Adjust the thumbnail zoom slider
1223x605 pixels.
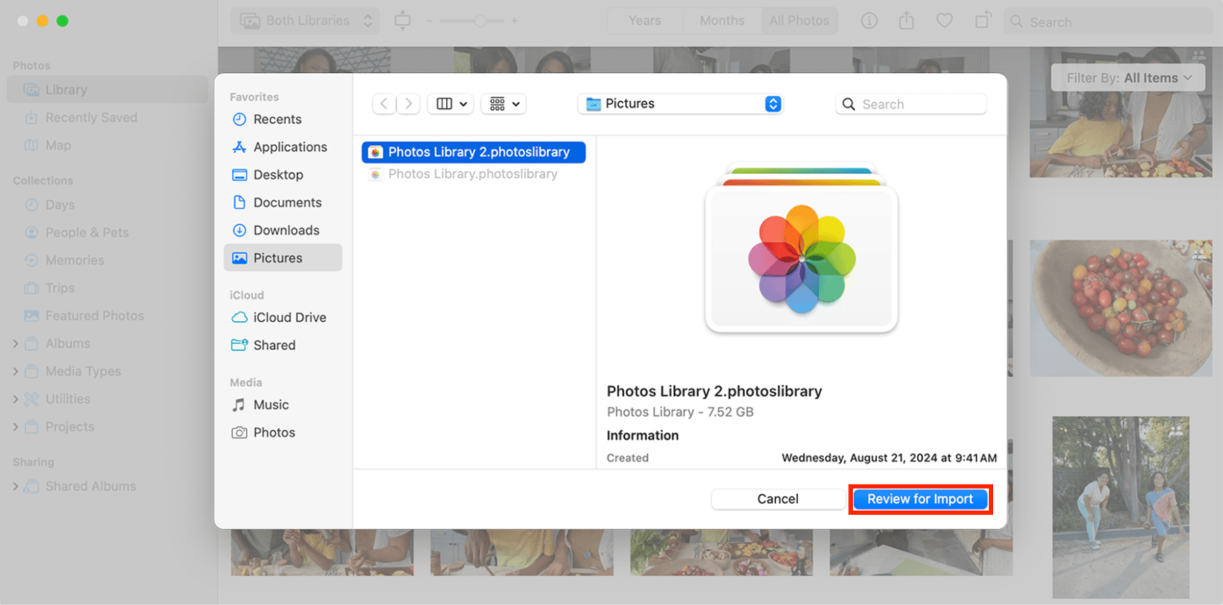pyautogui.click(x=480, y=20)
